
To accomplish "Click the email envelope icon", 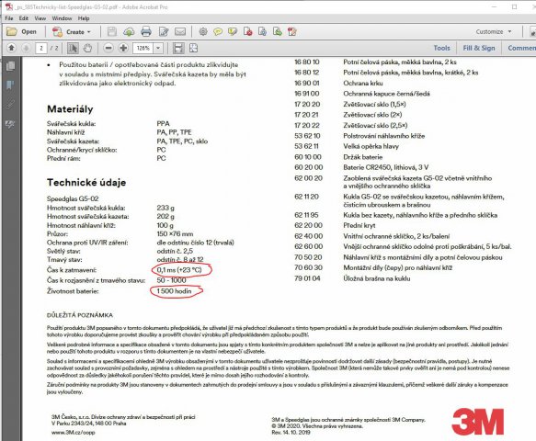I will [x=180, y=32].
